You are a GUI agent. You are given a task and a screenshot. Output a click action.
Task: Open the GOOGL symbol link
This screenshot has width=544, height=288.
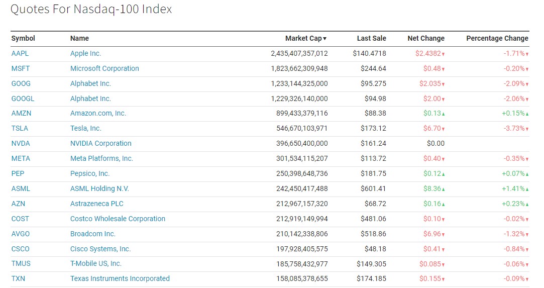tap(23, 99)
